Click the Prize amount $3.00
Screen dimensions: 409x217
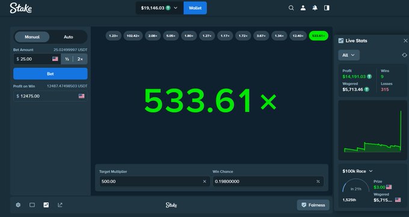380,187
